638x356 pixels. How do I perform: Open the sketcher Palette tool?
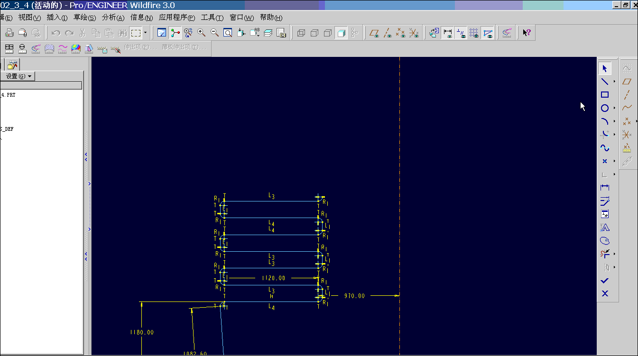click(605, 241)
